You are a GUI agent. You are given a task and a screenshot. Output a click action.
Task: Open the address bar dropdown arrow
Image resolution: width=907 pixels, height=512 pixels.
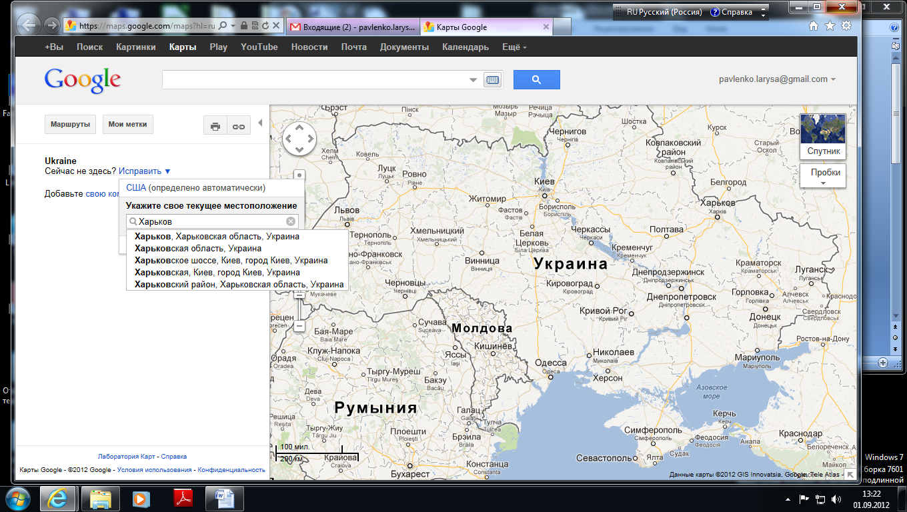click(x=233, y=26)
